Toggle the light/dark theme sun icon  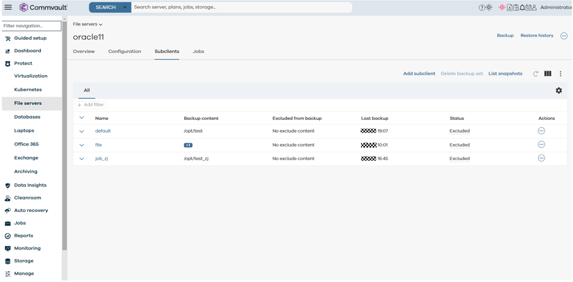click(x=489, y=7)
